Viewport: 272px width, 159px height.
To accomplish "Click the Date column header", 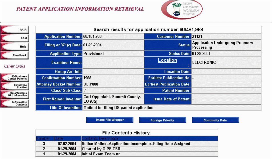I will 59,139.
